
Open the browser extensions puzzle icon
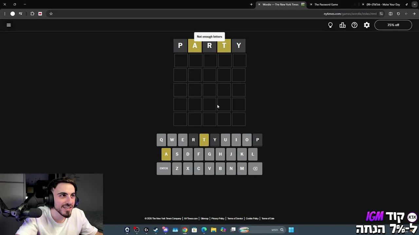click(x=32, y=14)
